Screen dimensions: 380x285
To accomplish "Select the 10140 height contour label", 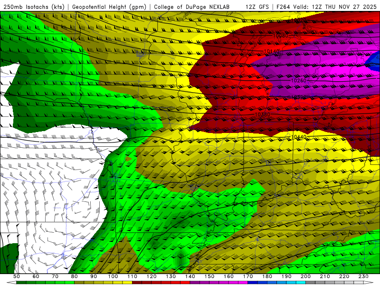I will click(x=271, y=51).
